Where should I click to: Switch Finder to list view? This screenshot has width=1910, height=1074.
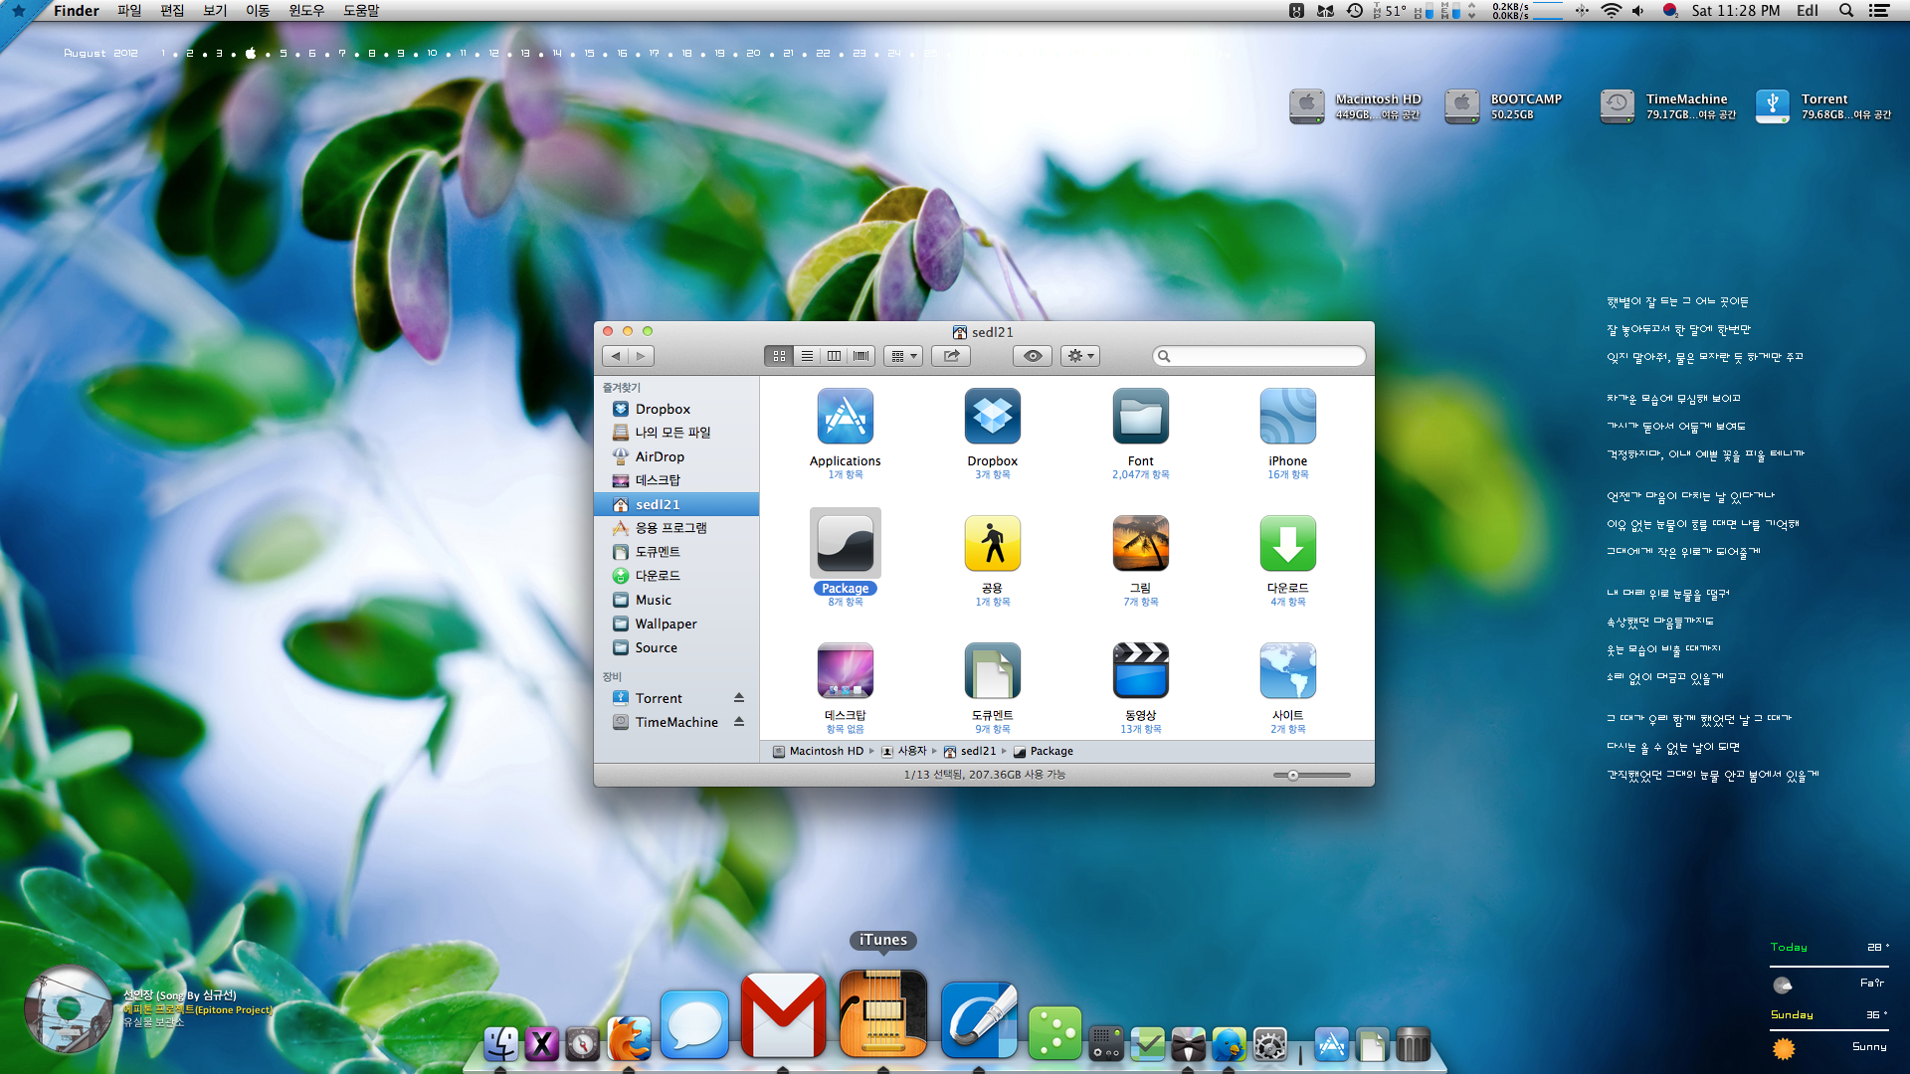807,356
